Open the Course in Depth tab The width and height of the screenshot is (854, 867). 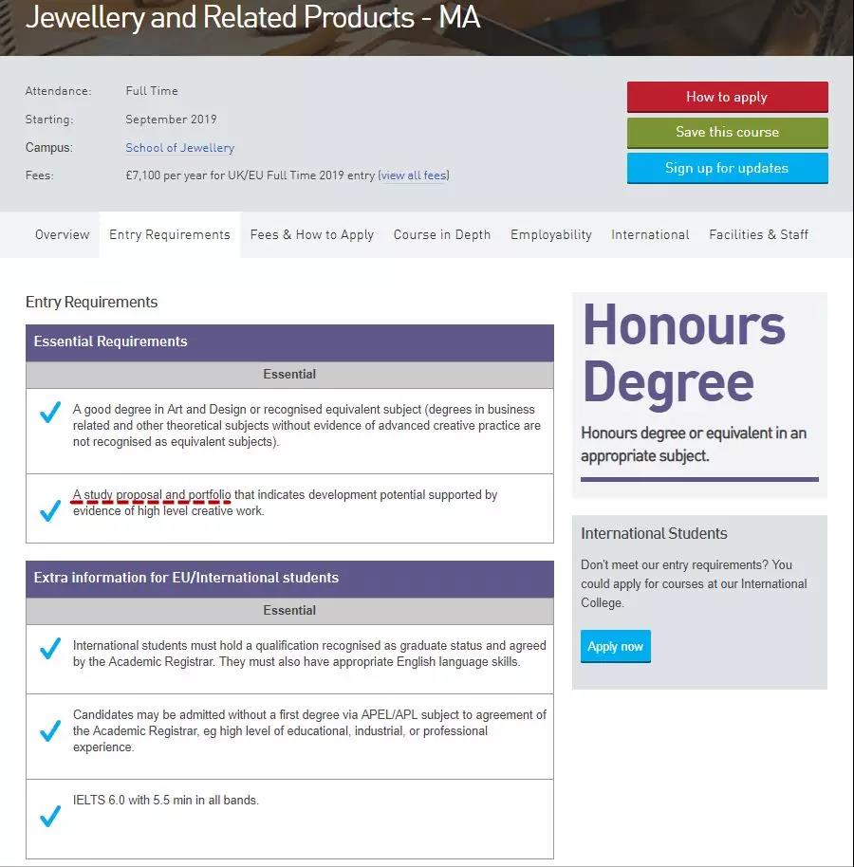(x=442, y=235)
